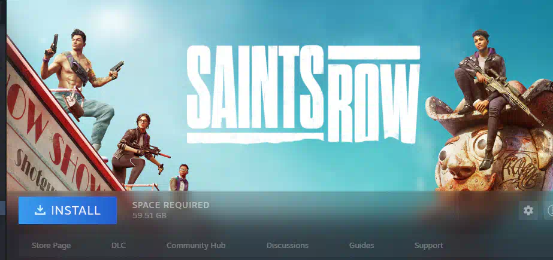
Task: Open the Support link
Action: pos(429,245)
